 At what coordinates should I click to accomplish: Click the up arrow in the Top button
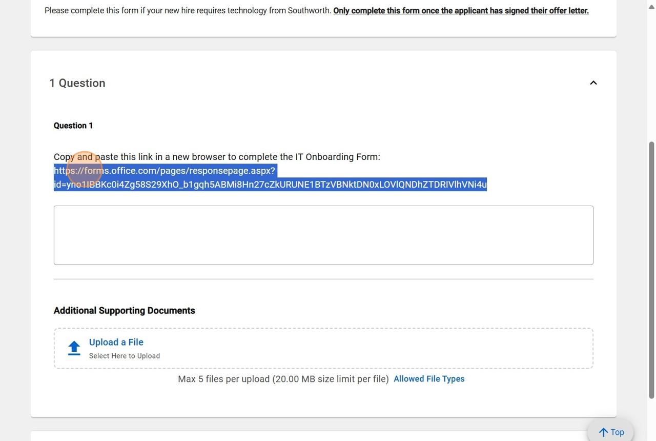[x=603, y=432]
